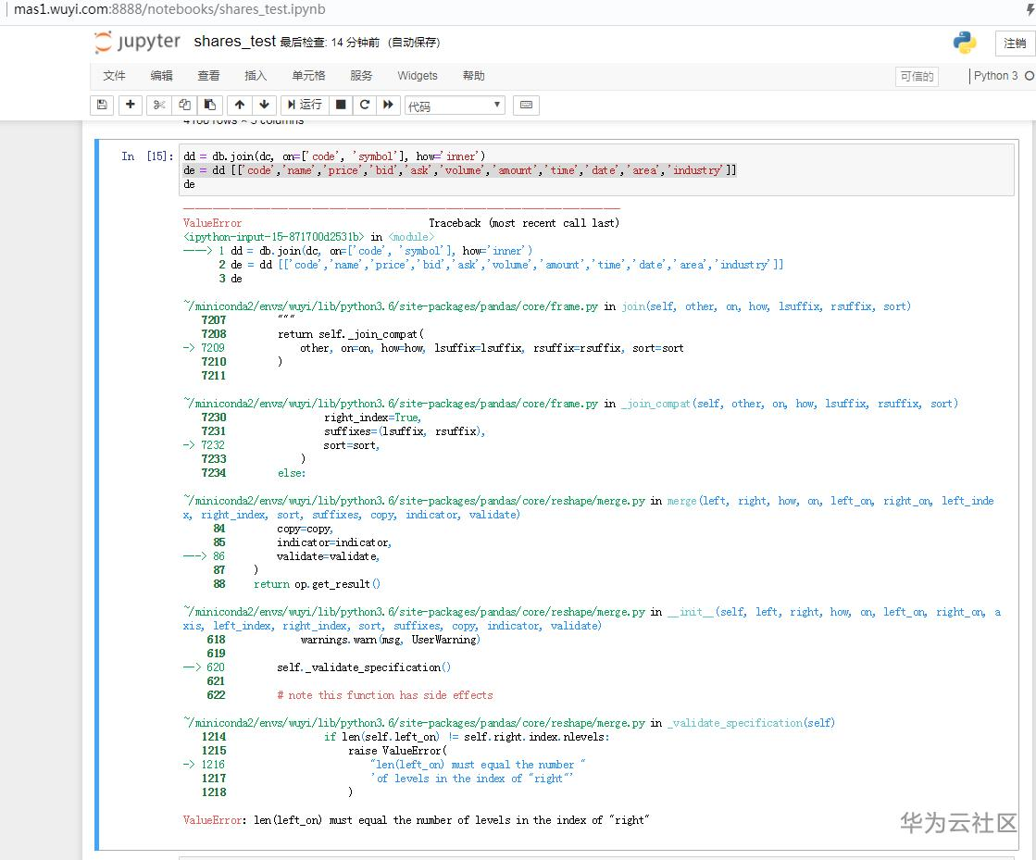Click the ipython-input-15 module reference line
Screen dimensions: 1036x860
pos(308,237)
